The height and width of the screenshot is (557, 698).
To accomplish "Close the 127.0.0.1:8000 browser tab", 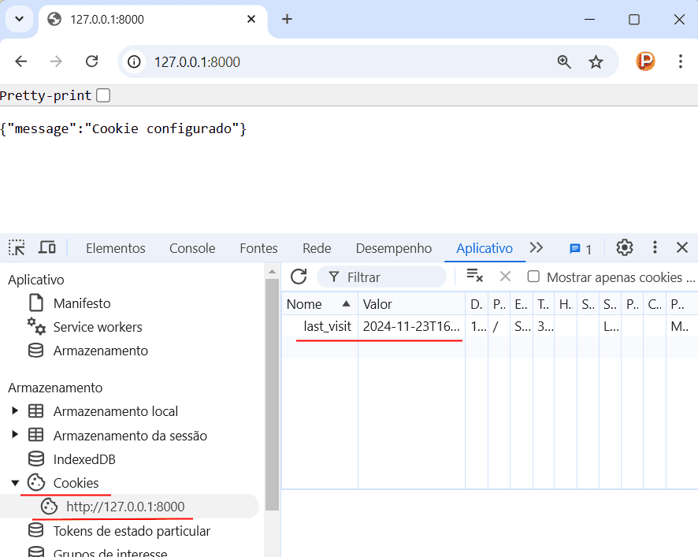I will [x=251, y=19].
